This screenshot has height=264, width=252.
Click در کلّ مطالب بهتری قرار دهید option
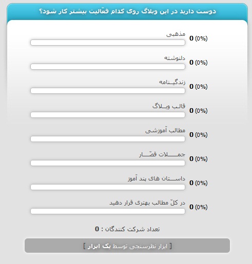coord(147,202)
